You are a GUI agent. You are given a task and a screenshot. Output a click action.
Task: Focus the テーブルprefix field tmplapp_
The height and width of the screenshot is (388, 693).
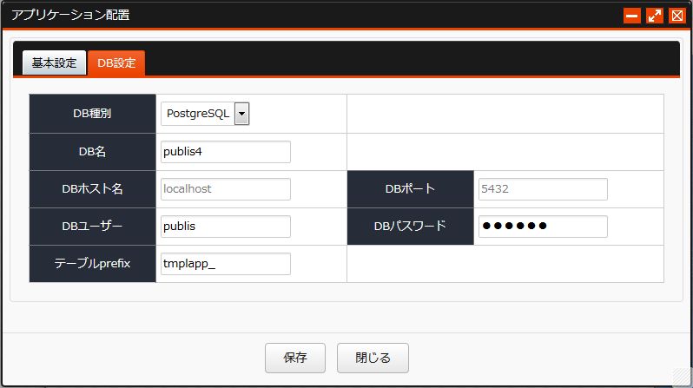pos(226,264)
